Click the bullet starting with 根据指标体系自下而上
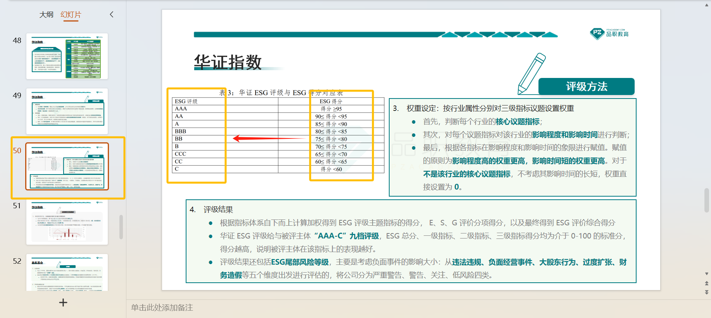The image size is (711, 318). pyautogui.click(x=418, y=223)
